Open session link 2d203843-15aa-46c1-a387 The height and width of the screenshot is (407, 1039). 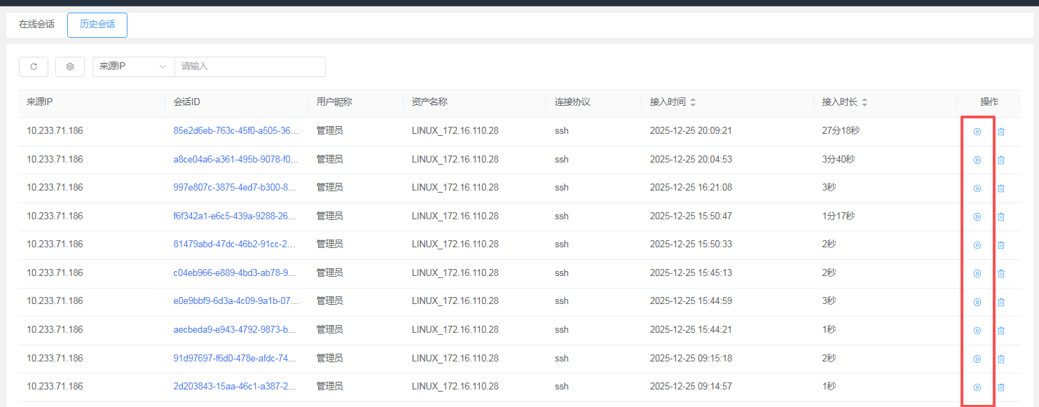(x=235, y=386)
